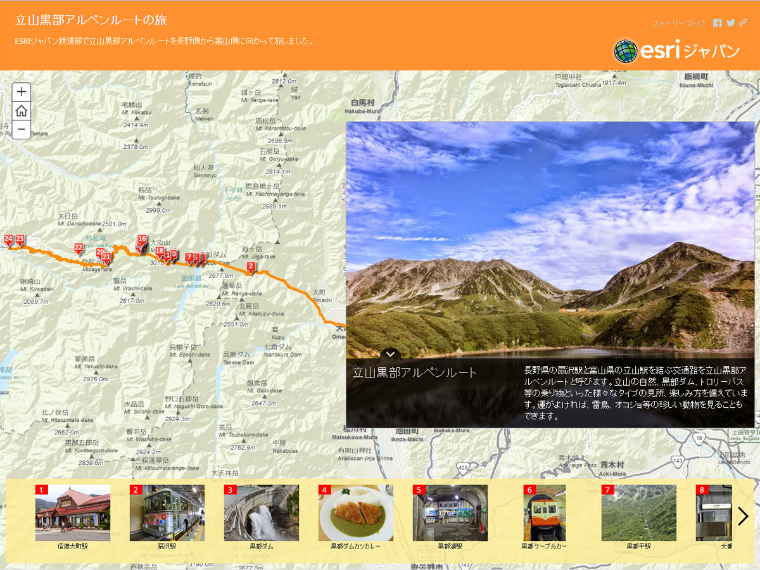
Task: Open the 黒部ケーブルカー thumbnail
Action: coord(545,513)
